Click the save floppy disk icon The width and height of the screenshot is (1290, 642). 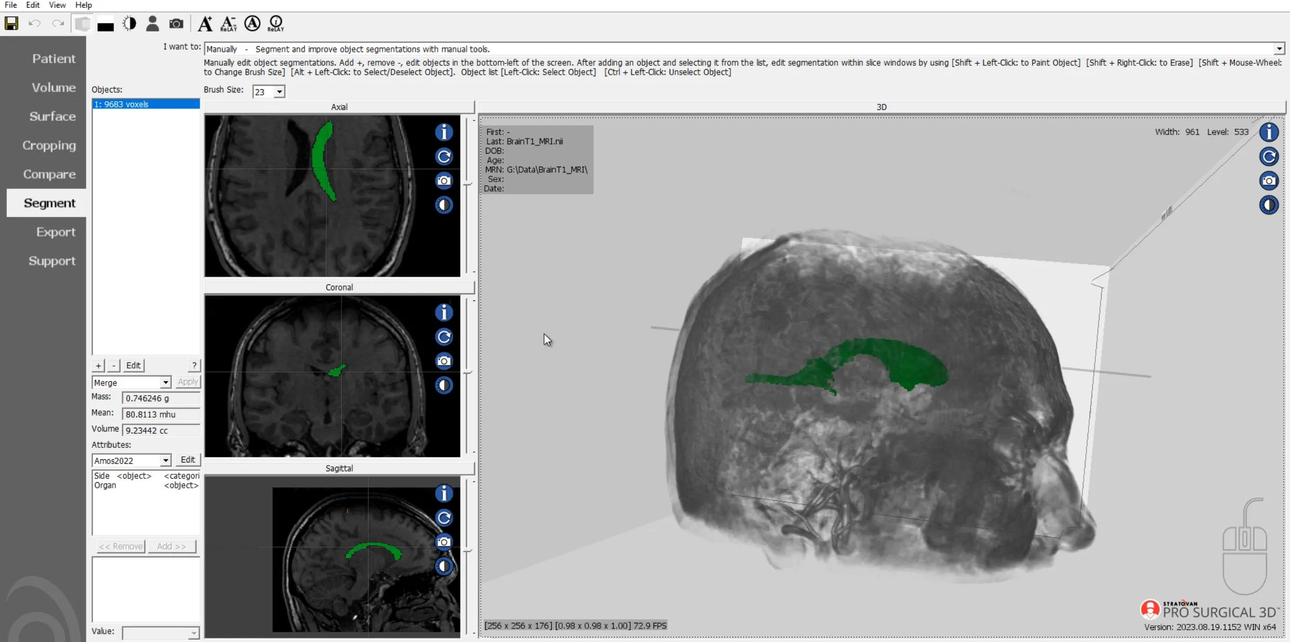click(11, 23)
